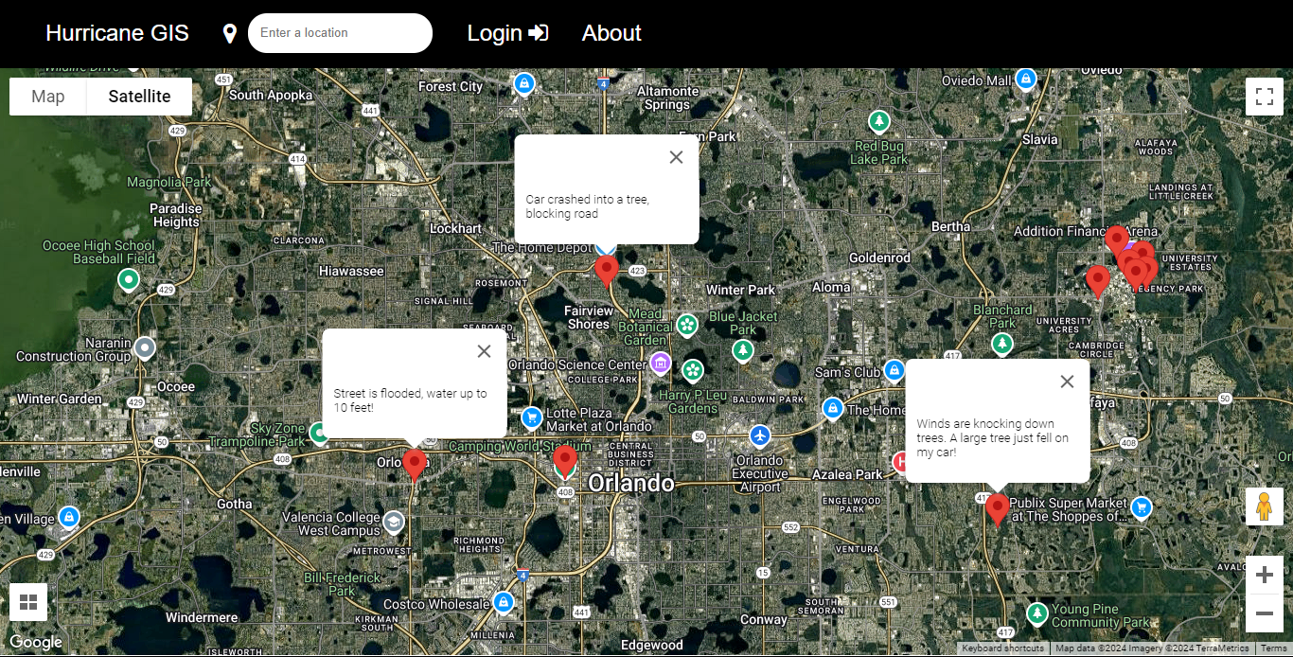Click the Winter Garden label

coord(59,399)
